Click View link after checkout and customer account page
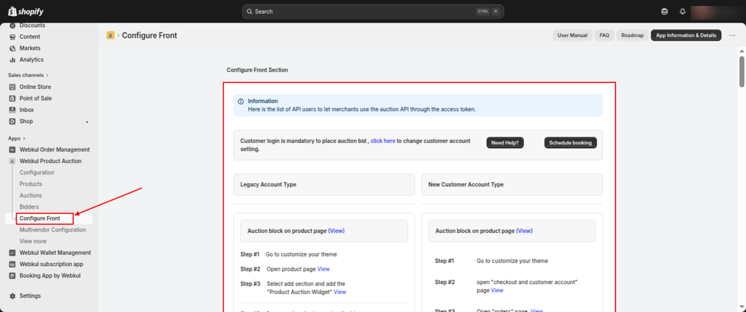 (x=497, y=290)
